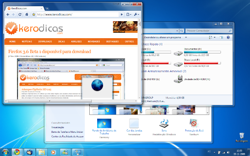Go back with Chrome's back arrow
The image size is (250, 156).
tap(8, 15)
